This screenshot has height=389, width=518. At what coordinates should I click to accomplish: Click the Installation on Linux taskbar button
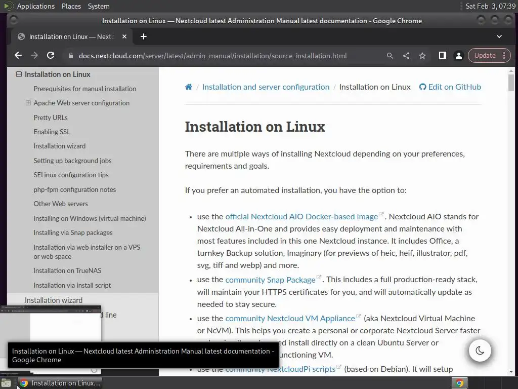point(60,383)
